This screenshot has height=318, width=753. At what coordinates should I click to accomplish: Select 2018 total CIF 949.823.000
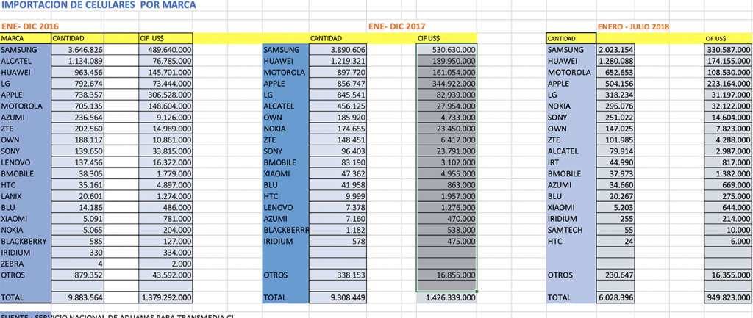[x=728, y=298]
